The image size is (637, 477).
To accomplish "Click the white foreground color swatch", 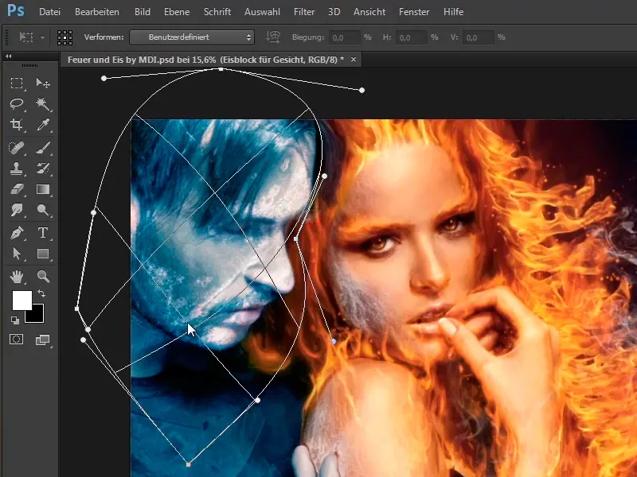I will [x=22, y=301].
